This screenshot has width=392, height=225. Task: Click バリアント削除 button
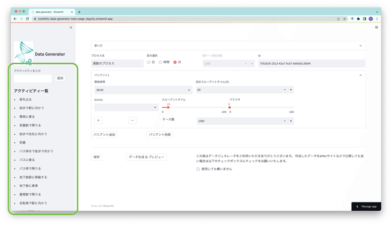160,135
